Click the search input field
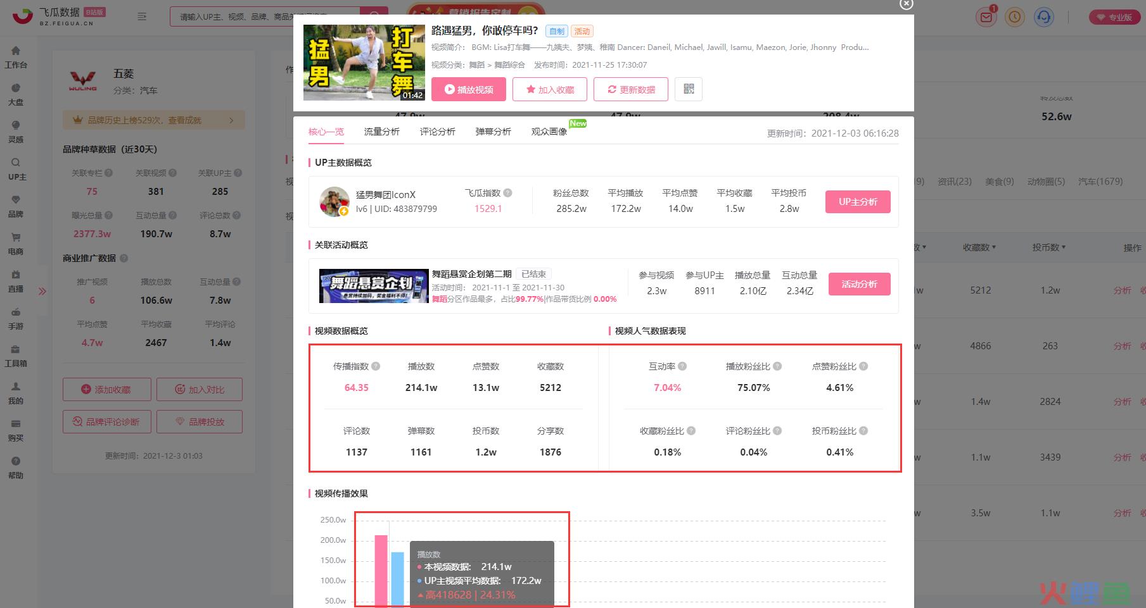 point(265,17)
